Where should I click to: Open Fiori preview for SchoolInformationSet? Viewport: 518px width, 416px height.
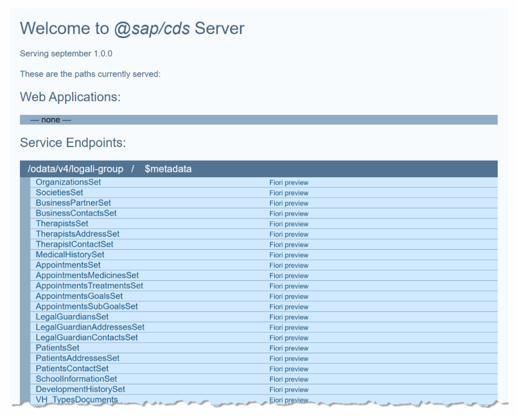[x=289, y=379]
